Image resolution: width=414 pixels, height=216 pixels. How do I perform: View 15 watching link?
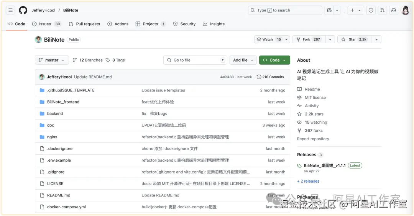point(312,123)
